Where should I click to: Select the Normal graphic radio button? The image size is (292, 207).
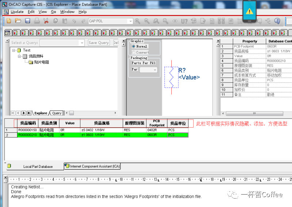[x=133, y=46]
